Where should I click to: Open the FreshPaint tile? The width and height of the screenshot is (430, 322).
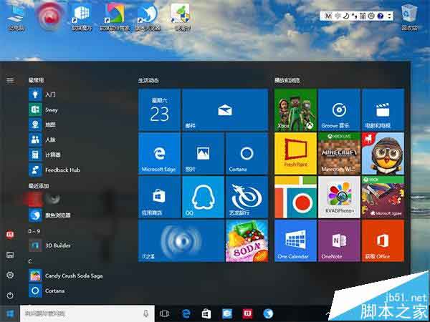click(x=295, y=153)
